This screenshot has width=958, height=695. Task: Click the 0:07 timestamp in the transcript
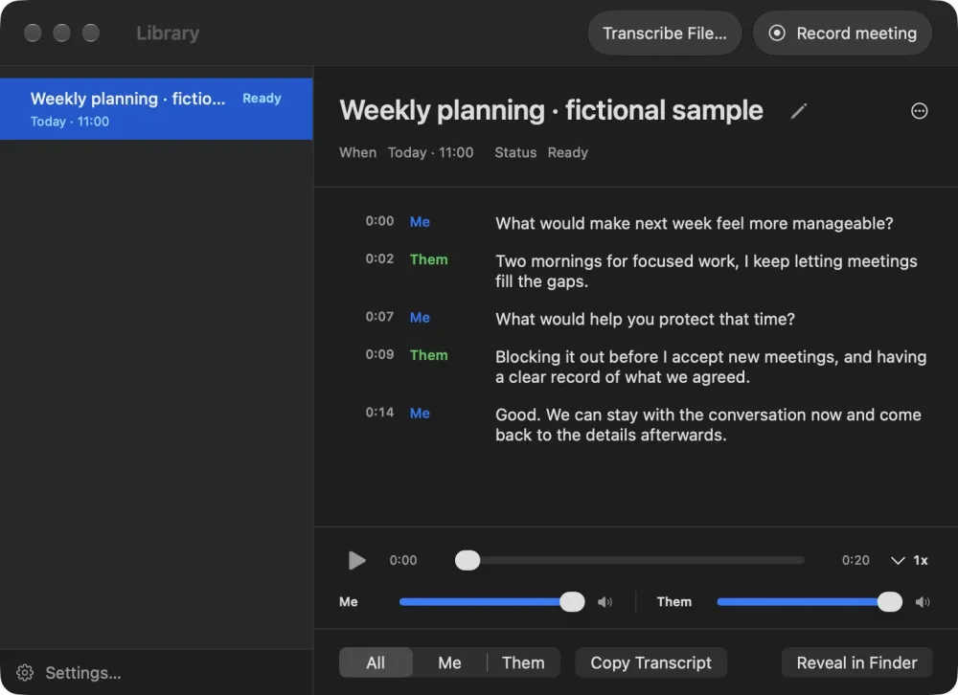[x=379, y=316]
